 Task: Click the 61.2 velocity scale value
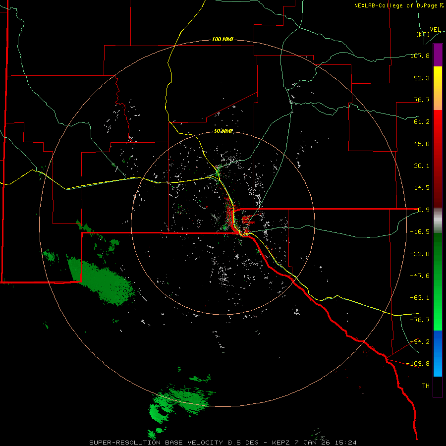pos(422,122)
